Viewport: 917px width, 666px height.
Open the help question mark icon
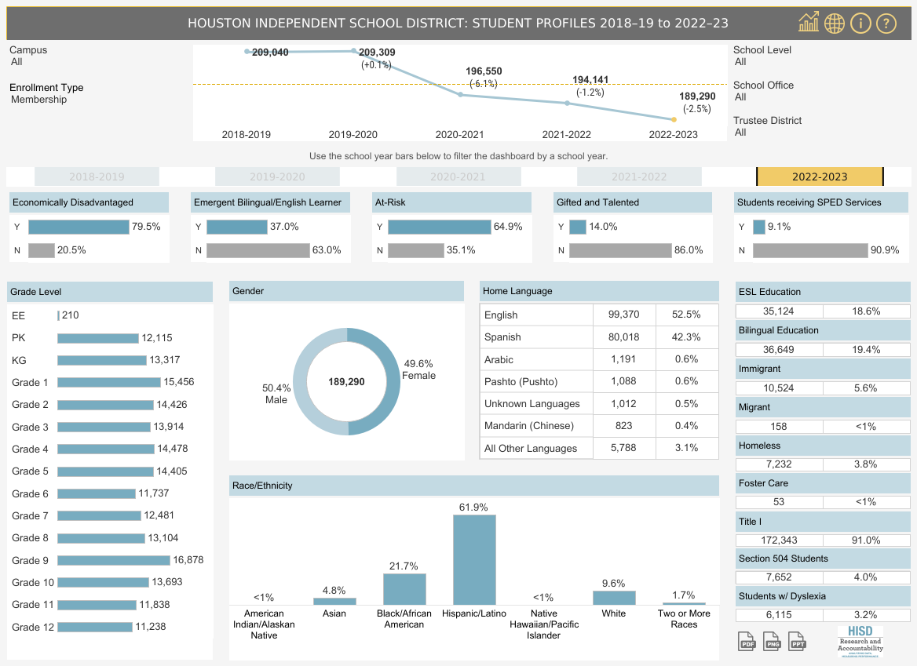coord(886,24)
